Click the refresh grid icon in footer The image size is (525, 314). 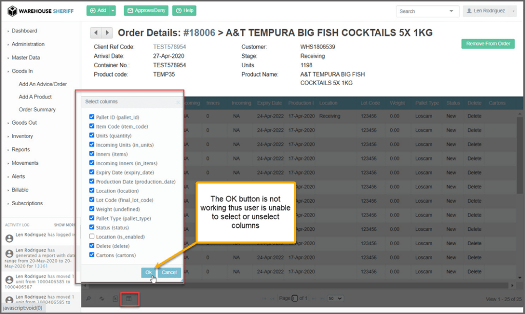(x=102, y=299)
